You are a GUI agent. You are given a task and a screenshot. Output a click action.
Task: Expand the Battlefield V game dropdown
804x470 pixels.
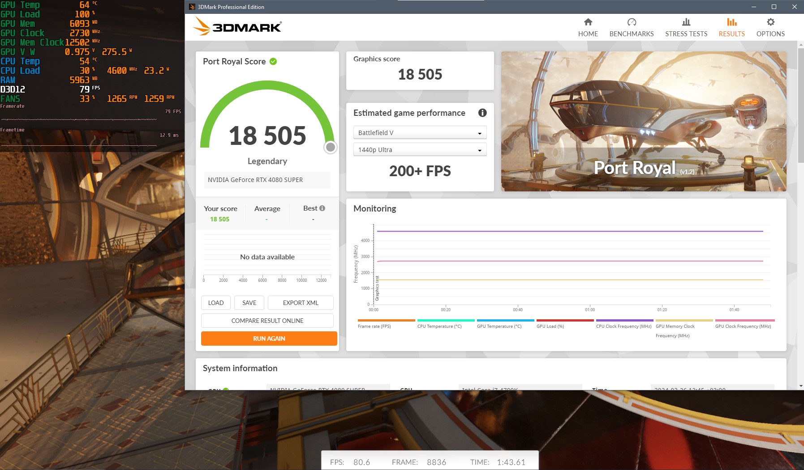(420, 133)
